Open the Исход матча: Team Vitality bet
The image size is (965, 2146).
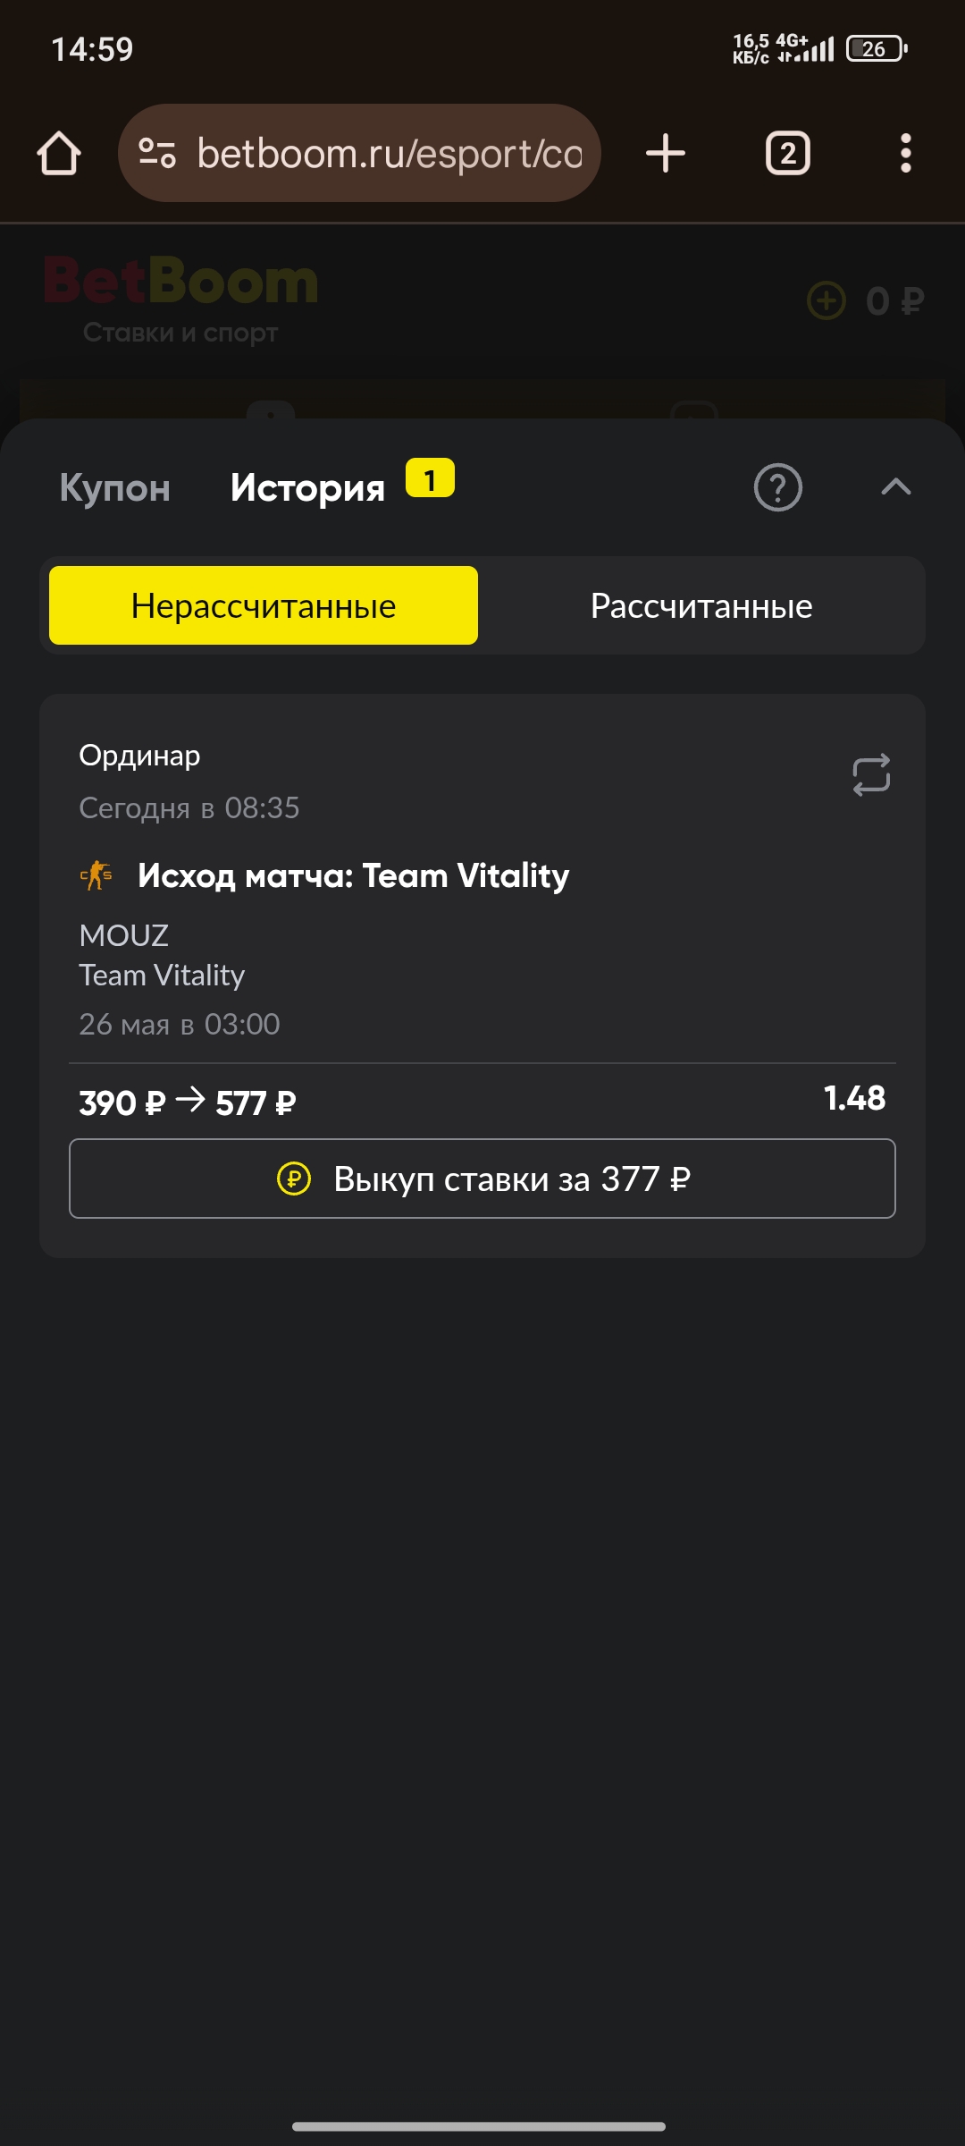point(353,875)
